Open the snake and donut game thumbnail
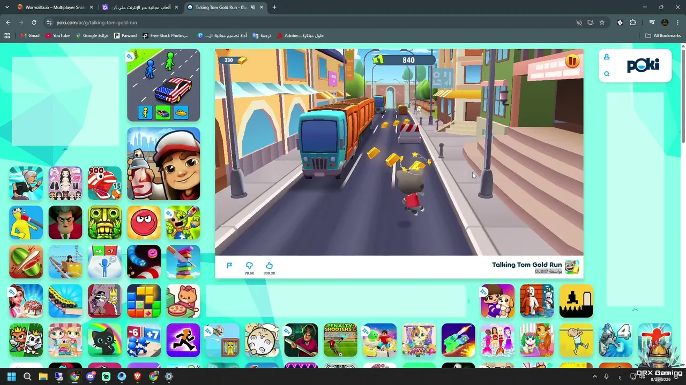Viewport: 686px width, 385px height. coord(144,261)
